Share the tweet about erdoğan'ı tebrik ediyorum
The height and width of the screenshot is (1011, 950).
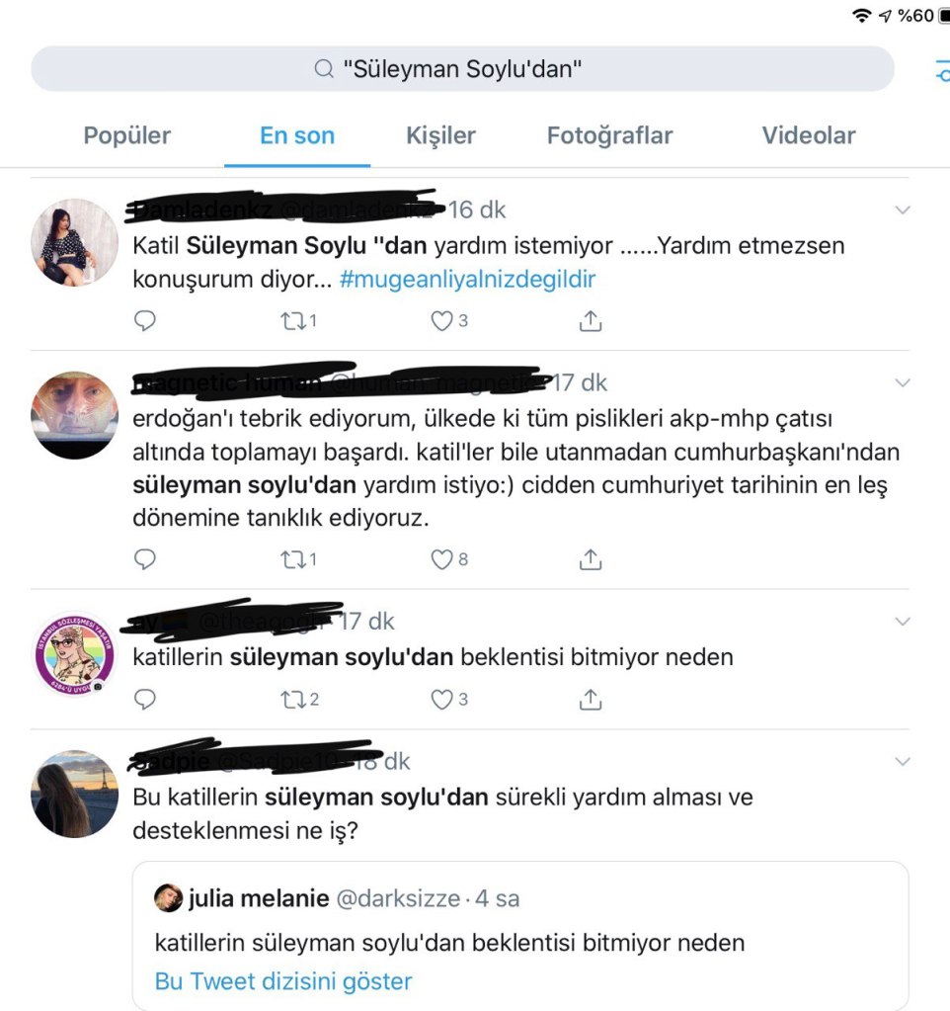pos(590,559)
